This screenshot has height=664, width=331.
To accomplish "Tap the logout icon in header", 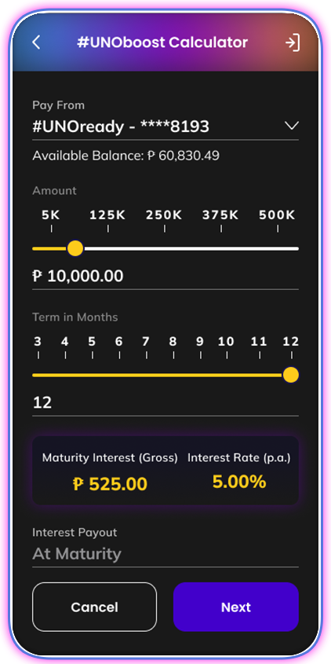I will 293,42.
